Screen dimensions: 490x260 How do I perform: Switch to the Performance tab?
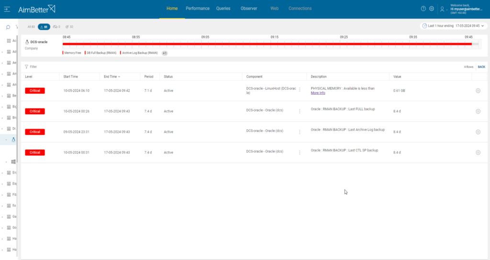pyautogui.click(x=198, y=9)
